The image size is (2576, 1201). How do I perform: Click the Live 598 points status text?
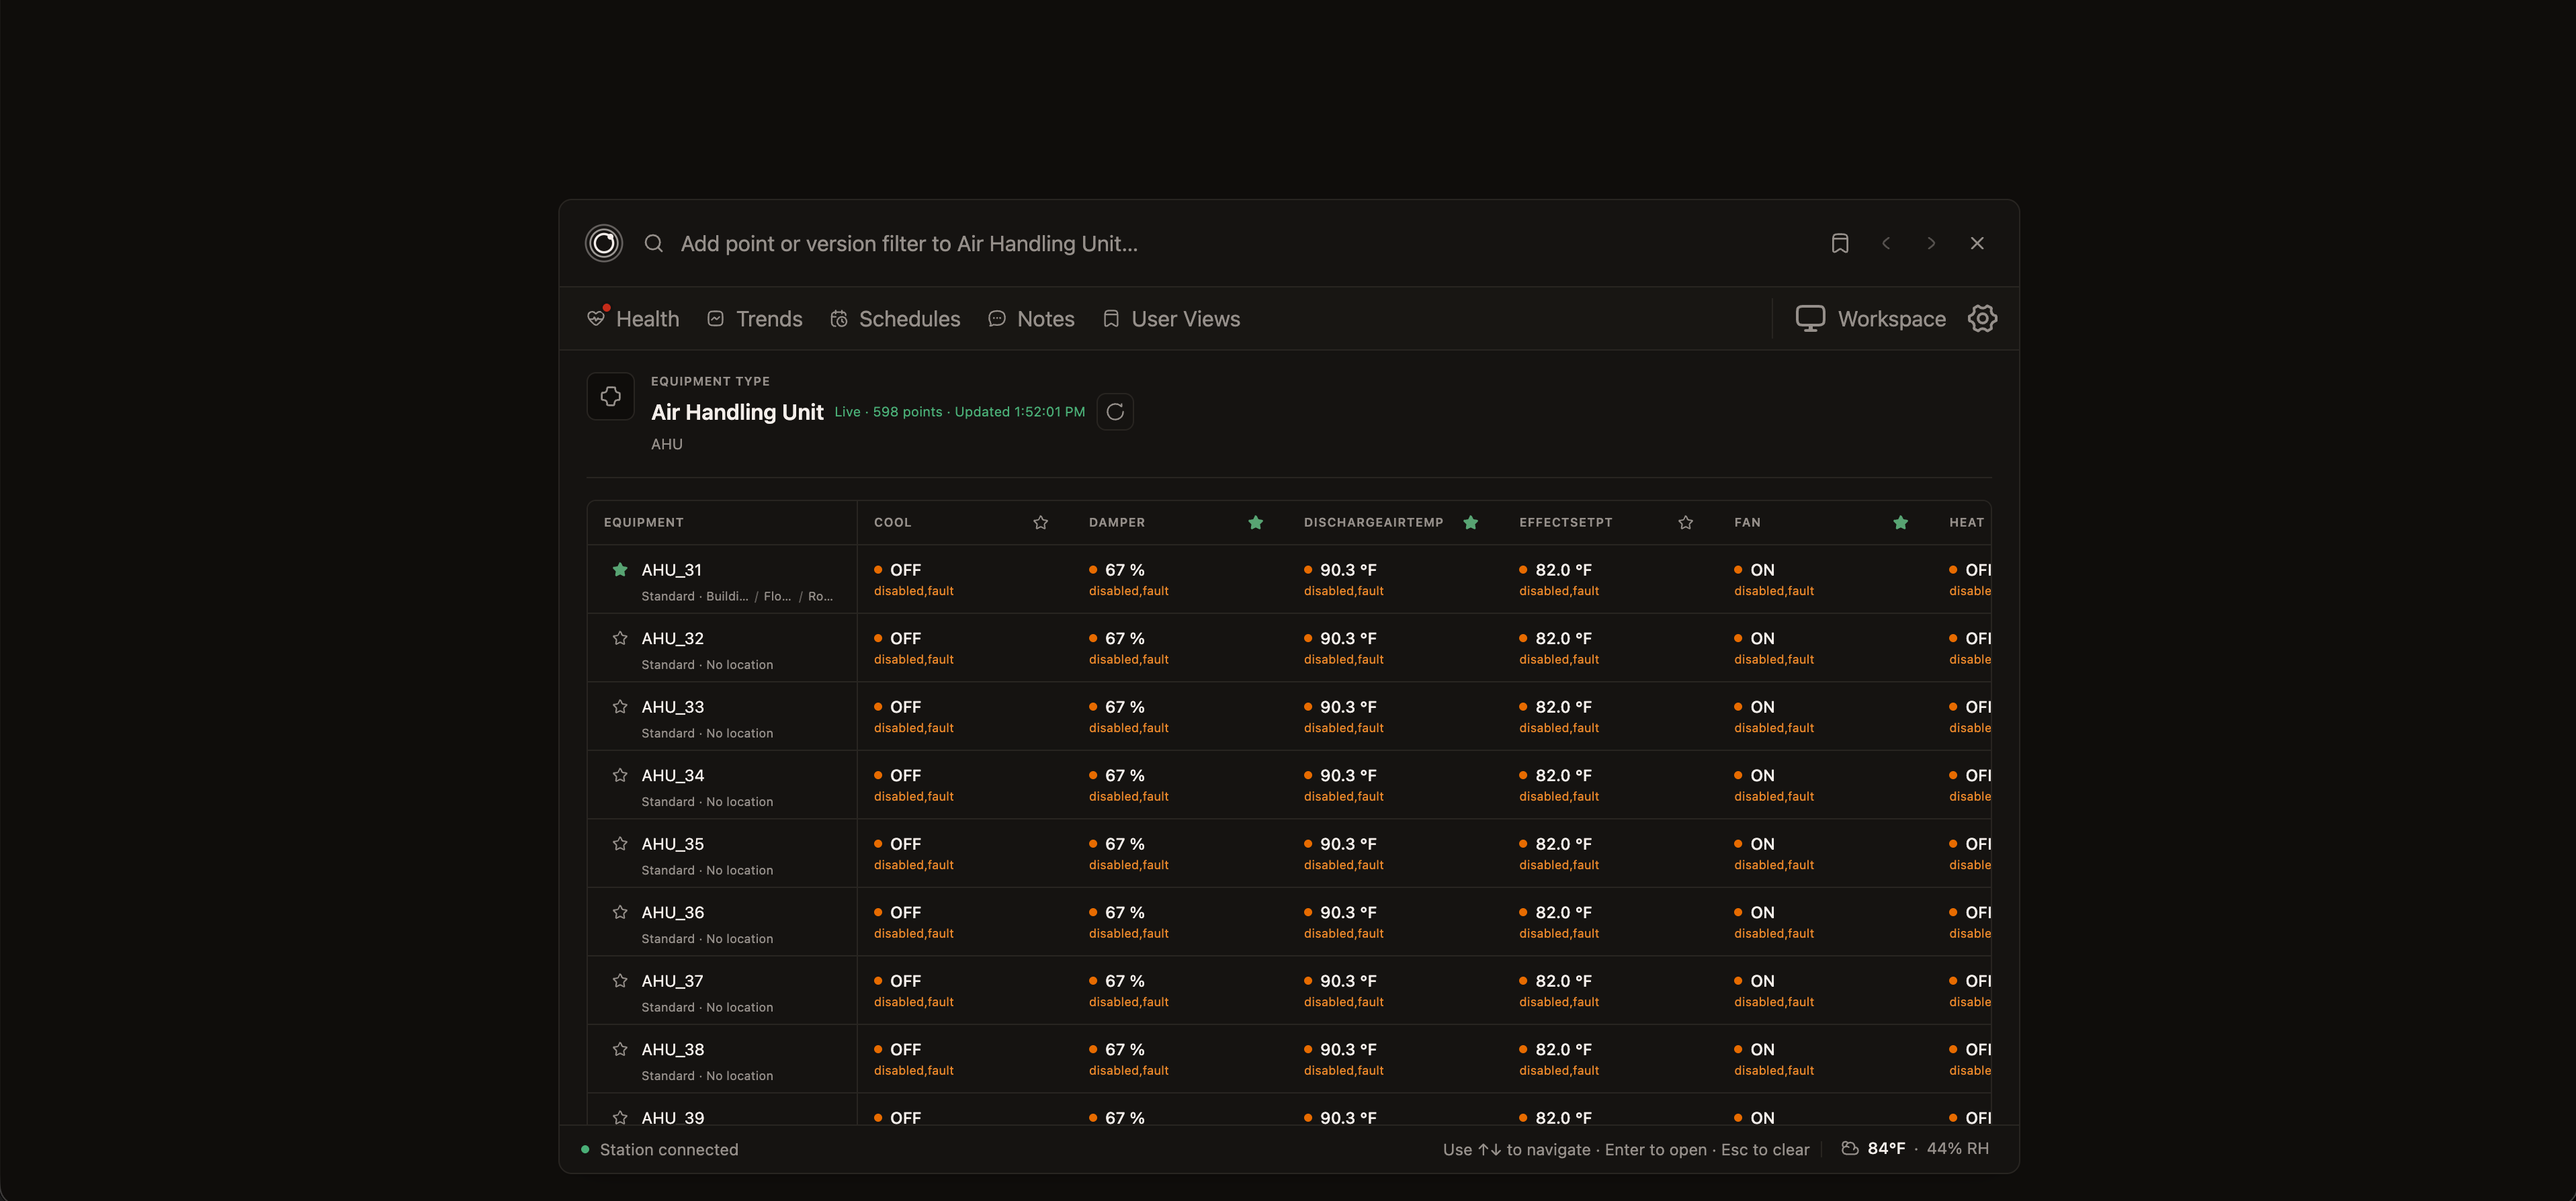960,412
